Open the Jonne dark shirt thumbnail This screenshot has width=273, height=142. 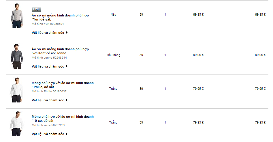pyautogui.click(x=17, y=56)
